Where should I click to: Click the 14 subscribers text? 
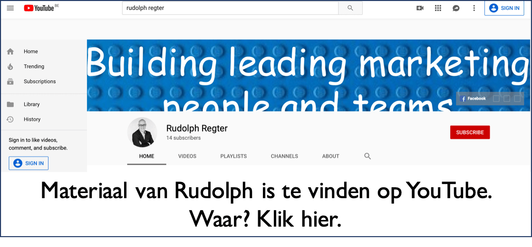pos(183,137)
